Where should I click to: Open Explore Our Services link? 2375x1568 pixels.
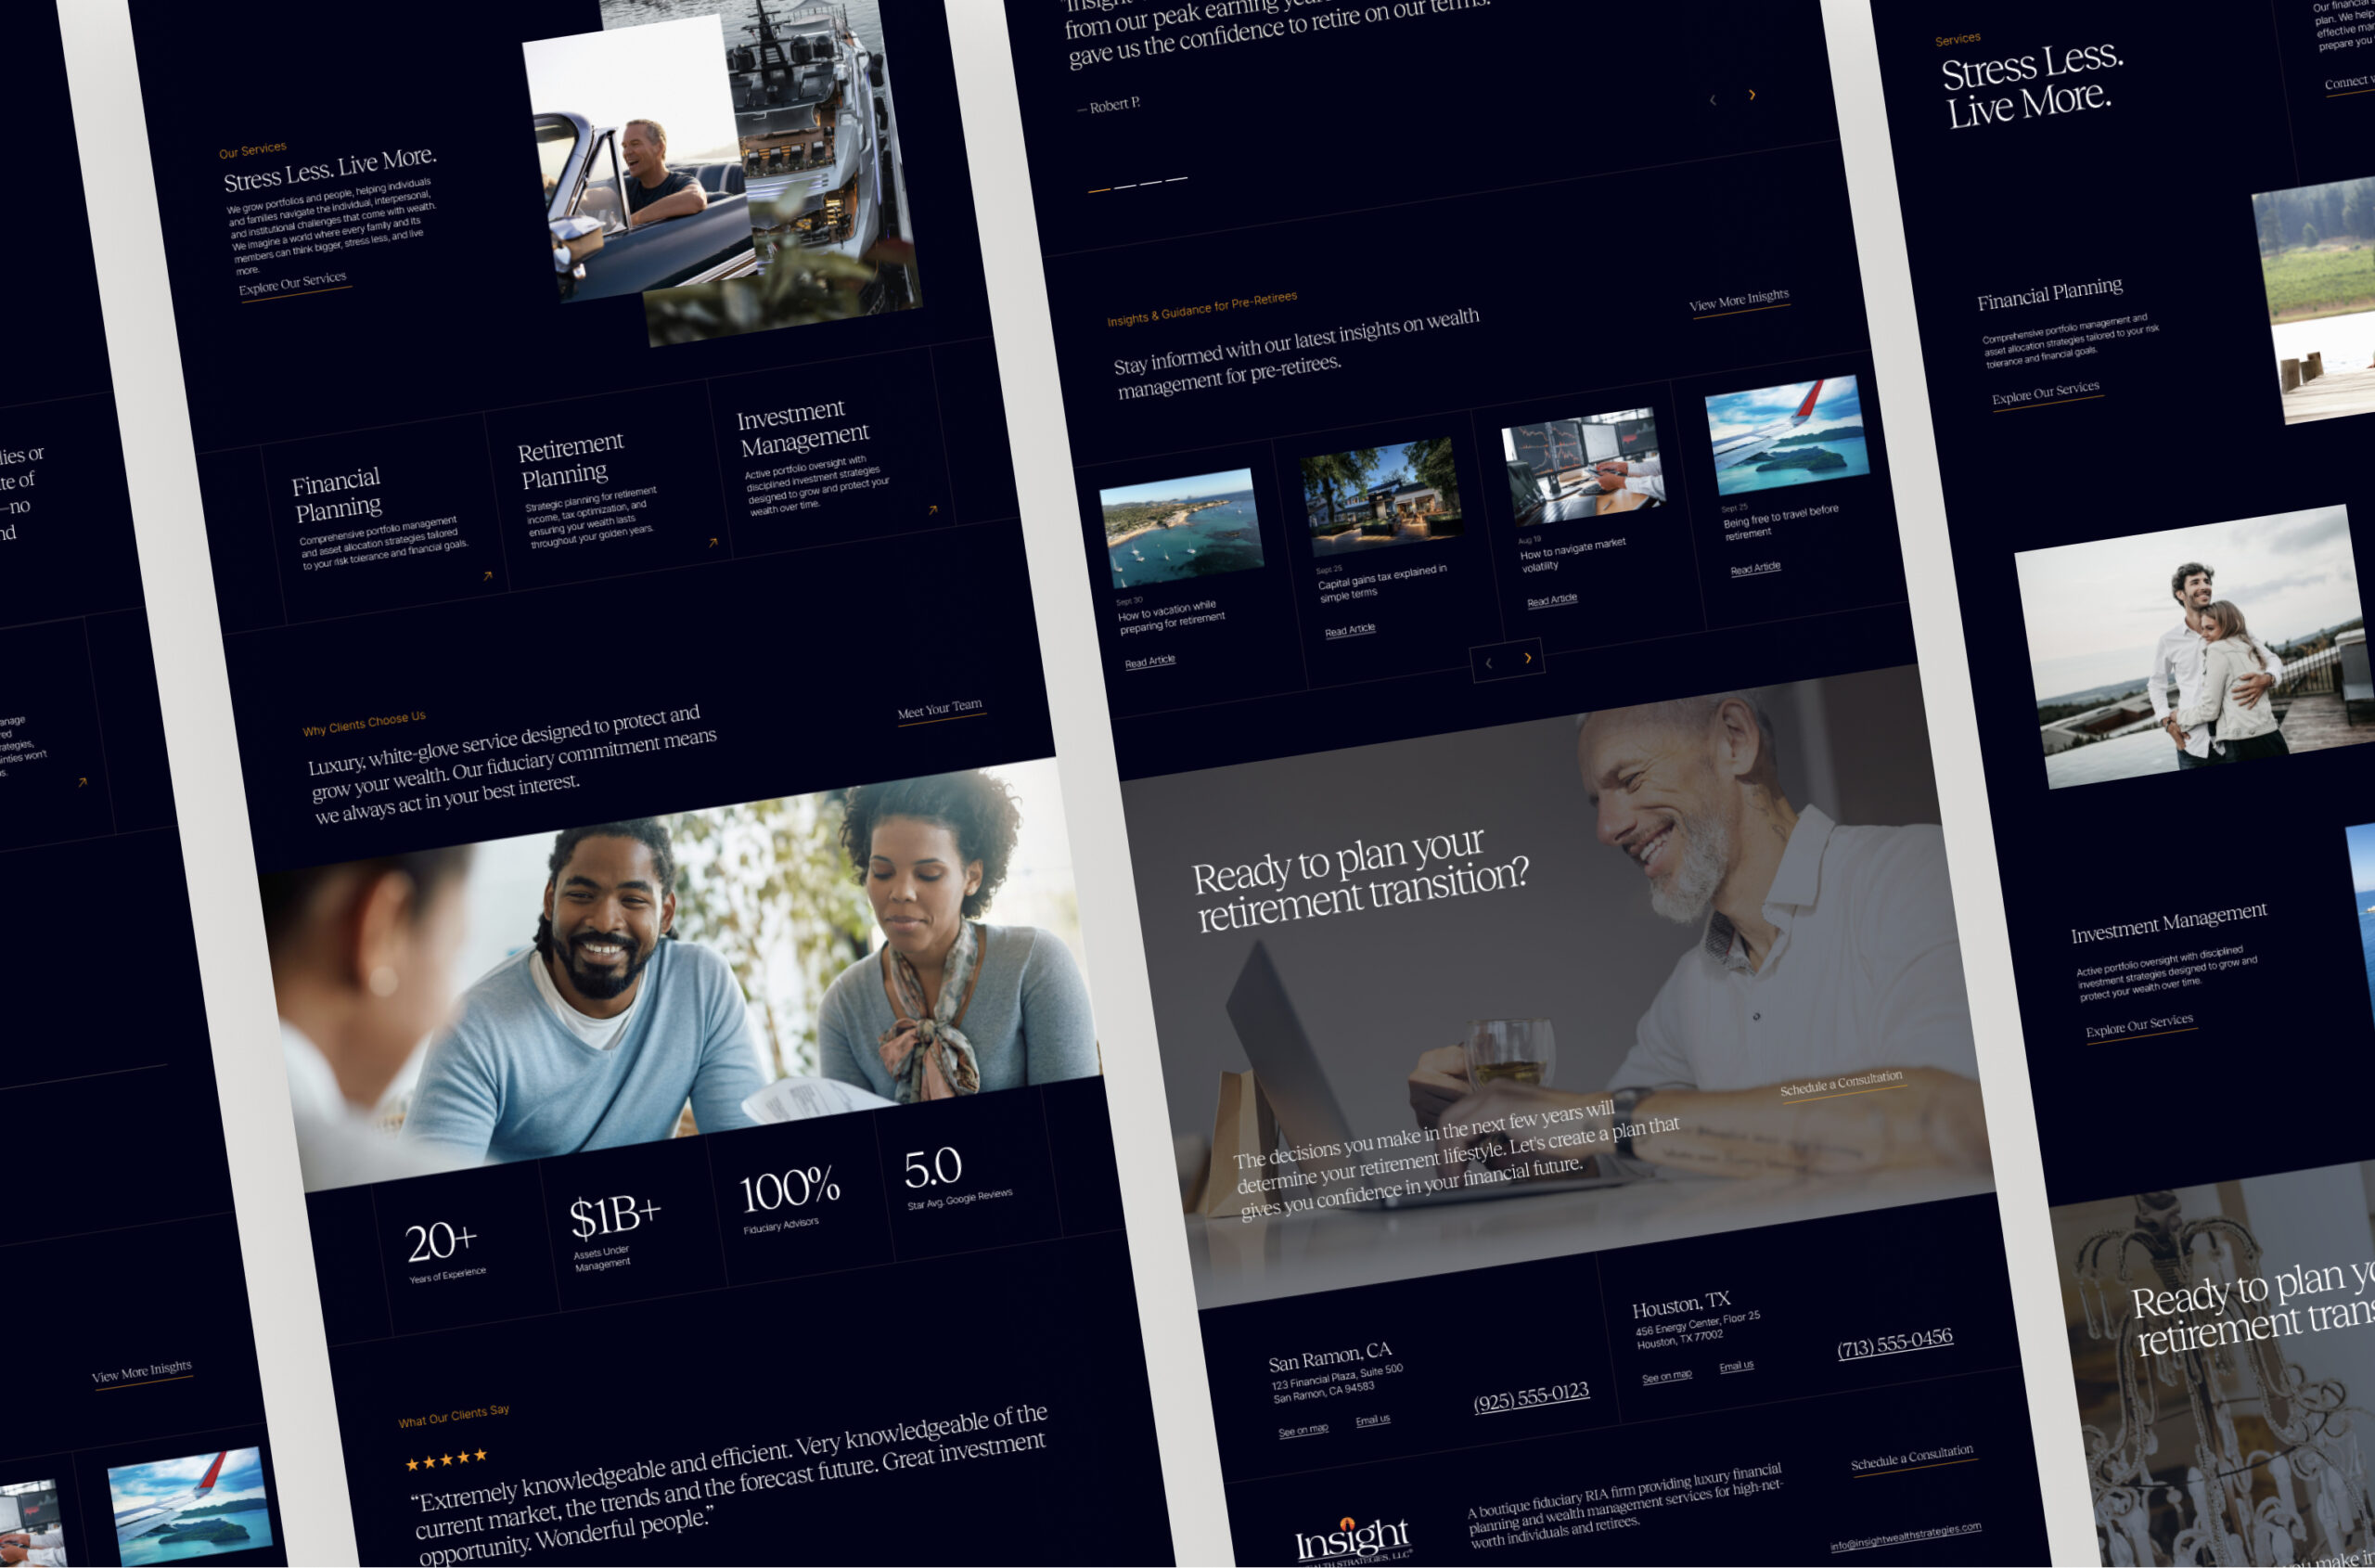pyautogui.click(x=295, y=284)
